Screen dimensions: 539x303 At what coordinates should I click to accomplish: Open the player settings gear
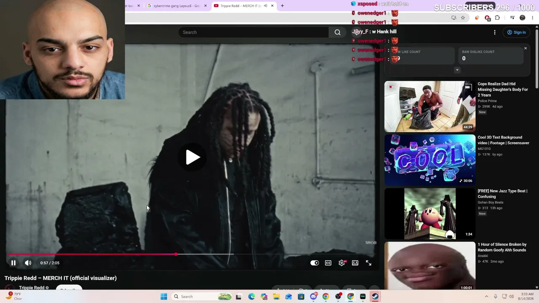click(x=342, y=263)
